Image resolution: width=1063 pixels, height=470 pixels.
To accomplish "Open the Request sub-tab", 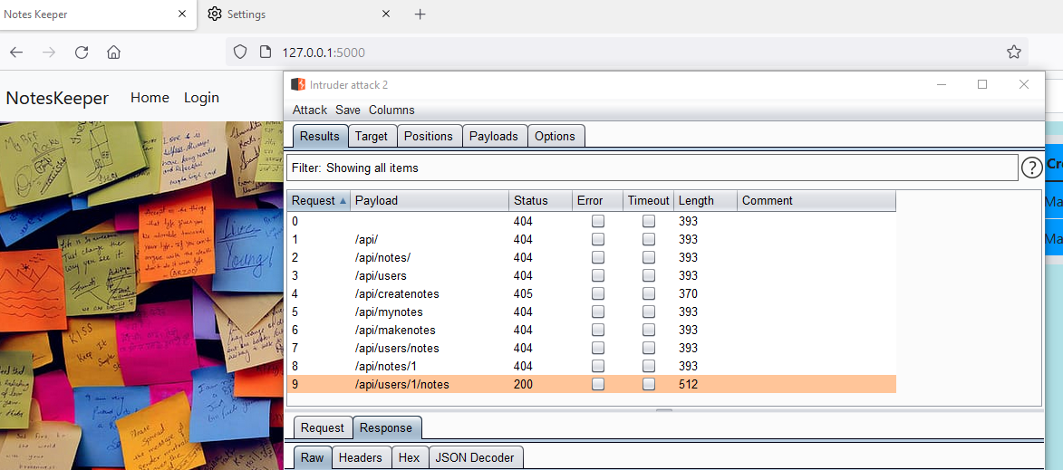I will [323, 428].
